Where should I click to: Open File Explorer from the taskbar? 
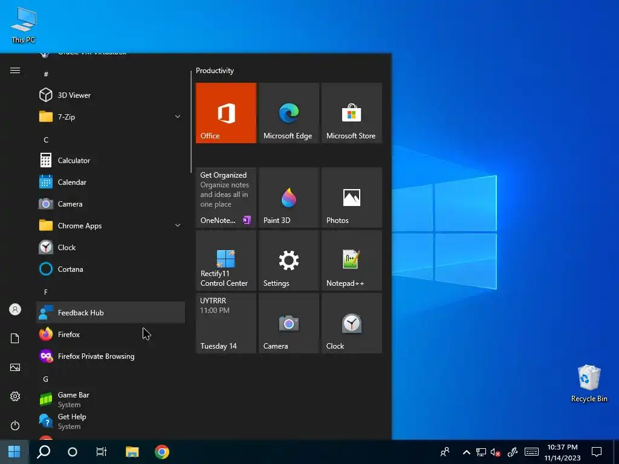tap(132, 452)
